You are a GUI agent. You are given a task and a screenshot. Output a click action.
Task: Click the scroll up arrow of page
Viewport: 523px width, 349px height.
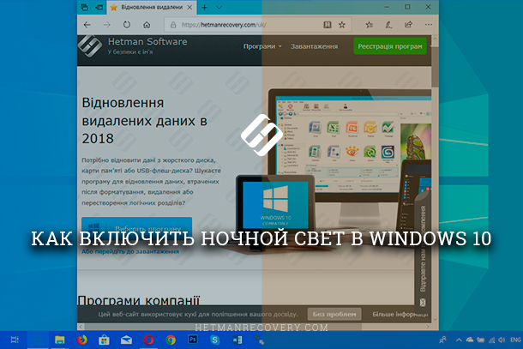(x=435, y=39)
